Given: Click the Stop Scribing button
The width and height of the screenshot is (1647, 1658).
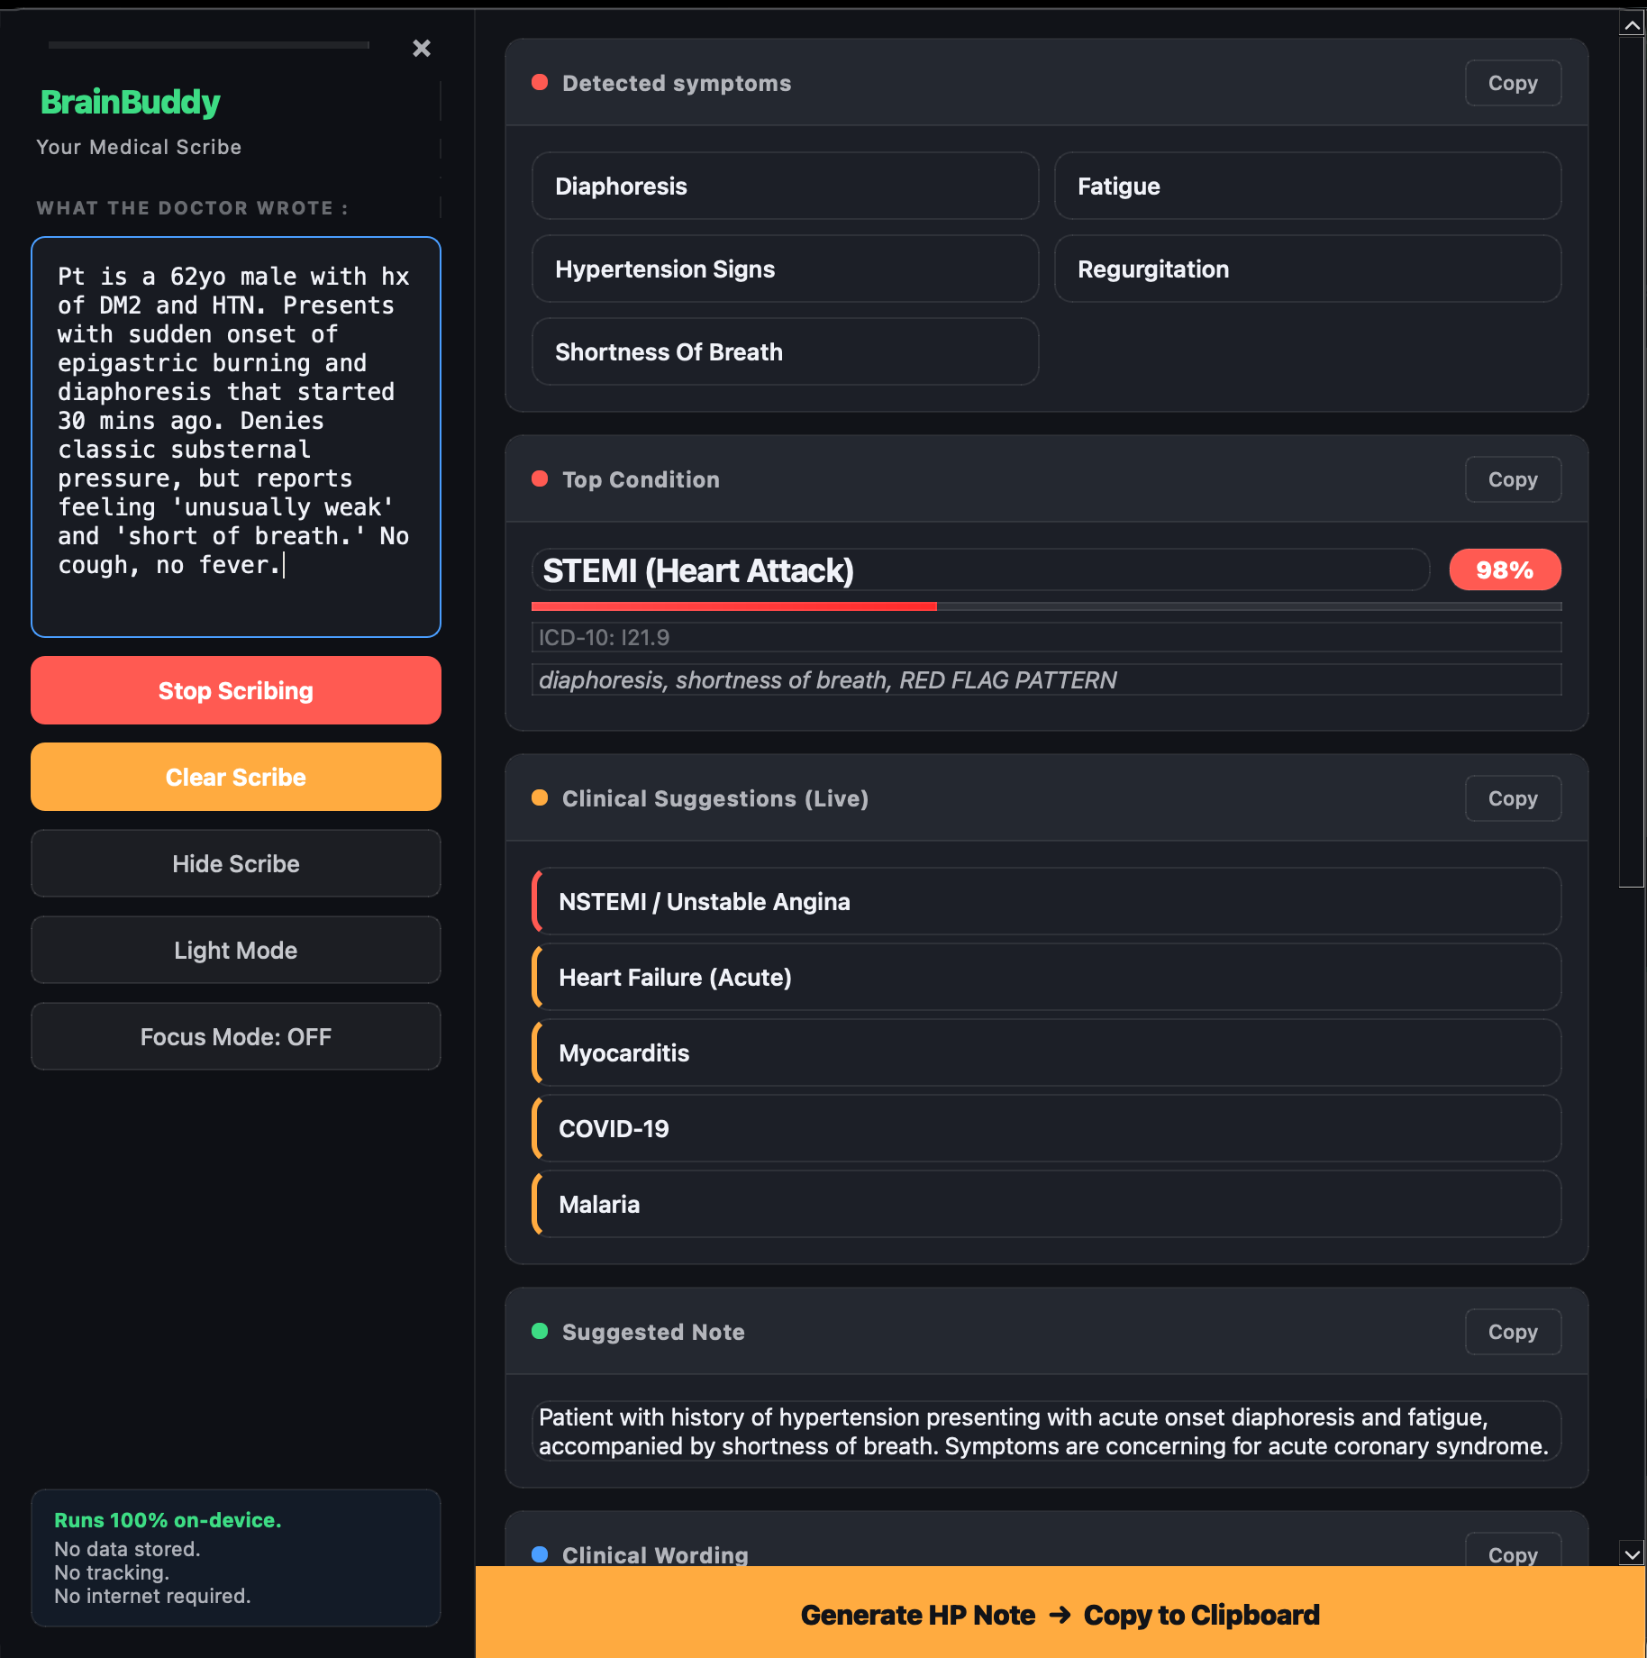Looking at the screenshot, I should click(x=236, y=690).
